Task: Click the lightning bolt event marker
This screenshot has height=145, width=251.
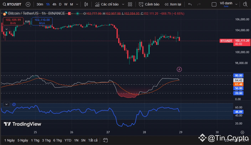Action: point(179,69)
